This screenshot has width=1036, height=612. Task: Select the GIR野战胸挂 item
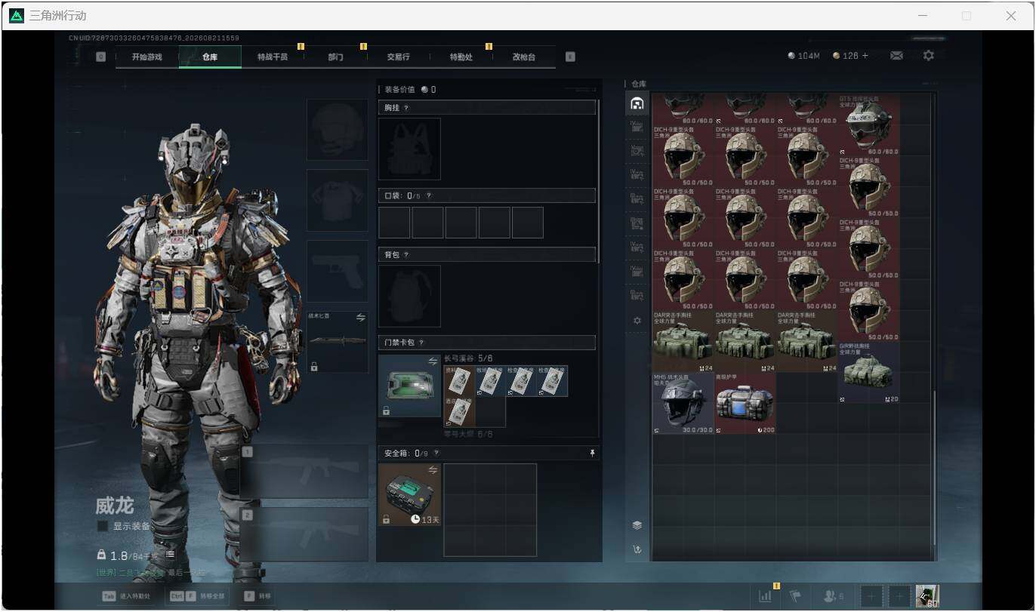click(x=869, y=372)
